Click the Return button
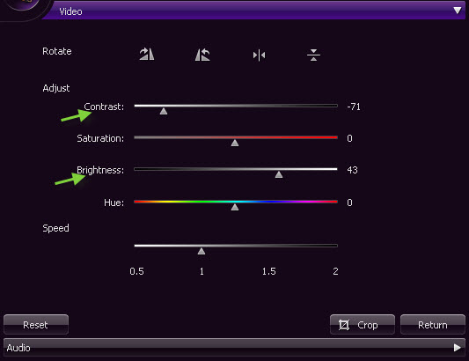 (x=433, y=325)
